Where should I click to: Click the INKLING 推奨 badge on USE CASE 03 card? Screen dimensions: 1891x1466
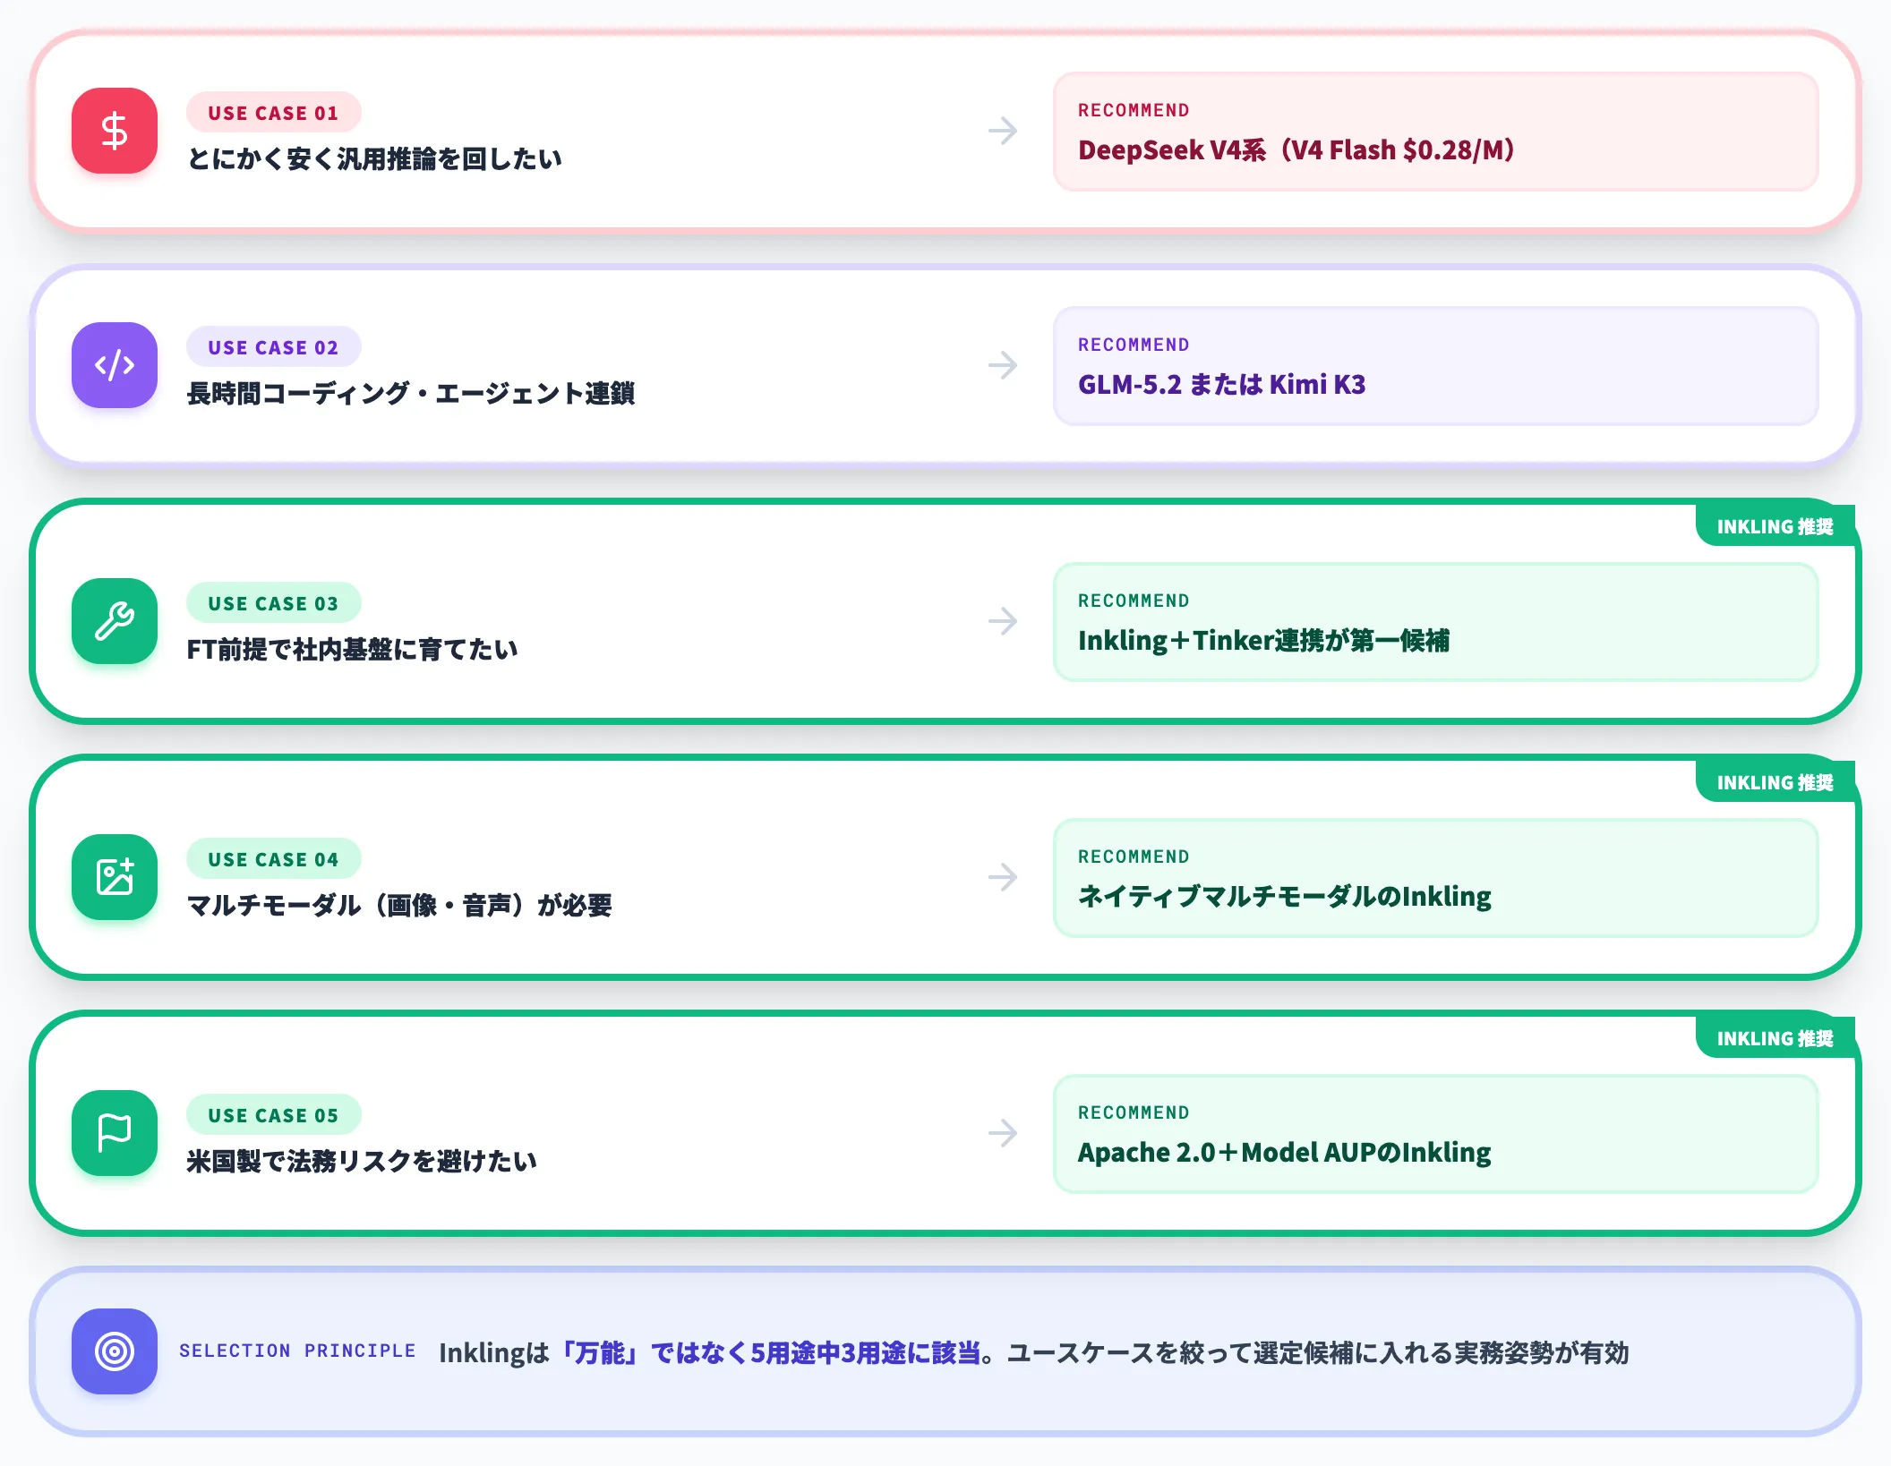point(1775,526)
